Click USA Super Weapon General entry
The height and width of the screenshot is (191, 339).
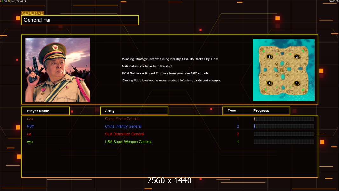(x=128, y=142)
